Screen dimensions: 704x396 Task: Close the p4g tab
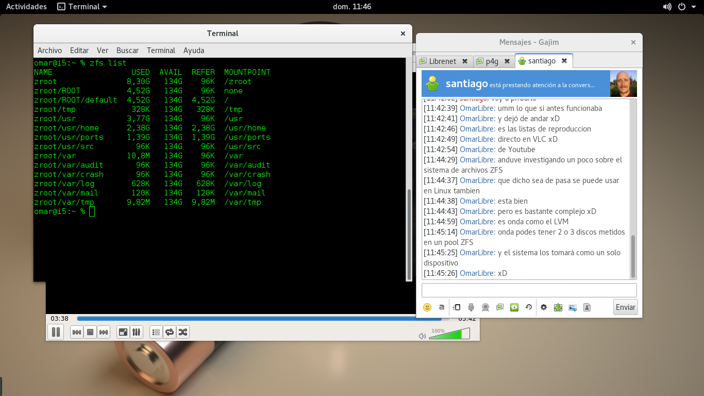pos(507,61)
